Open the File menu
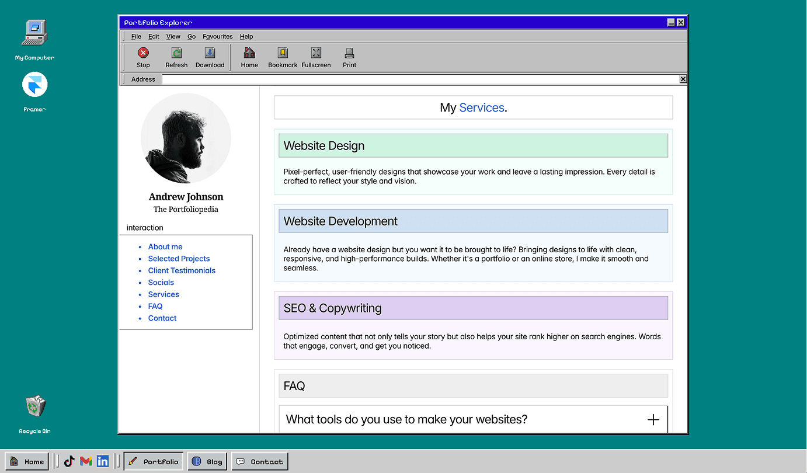This screenshot has height=473, width=807. [x=136, y=36]
